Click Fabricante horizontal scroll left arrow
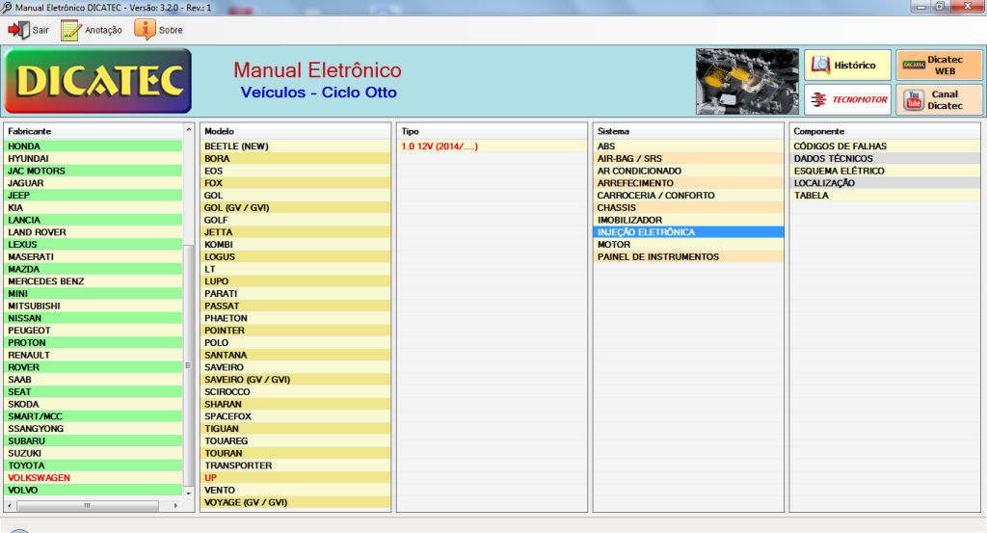Image resolution: width=987 pixels, height=533 pixels. [x=10, y=505]
